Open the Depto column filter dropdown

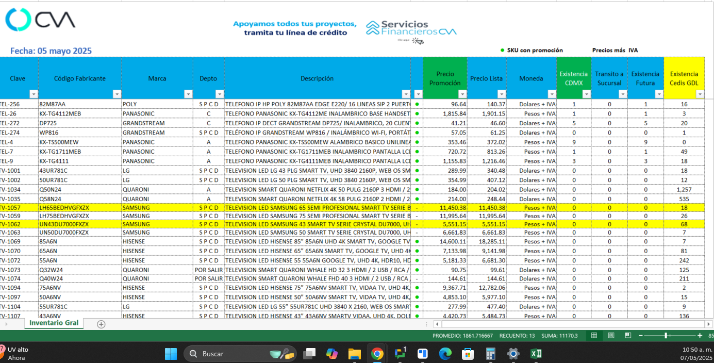coord(220,94)
